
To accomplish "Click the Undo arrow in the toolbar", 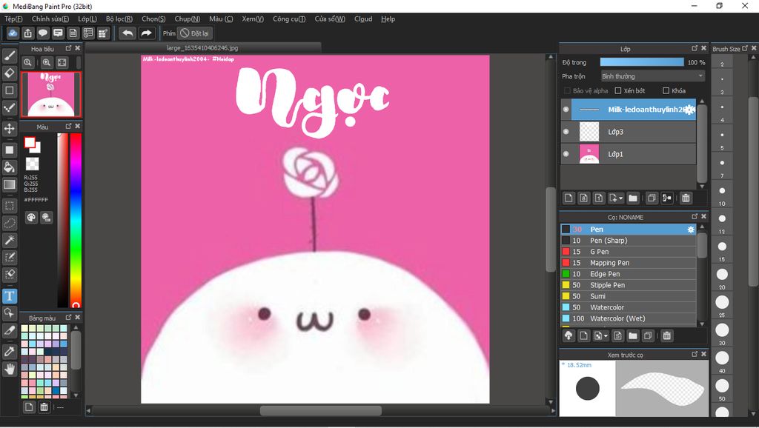I will [x=127, y=33].
